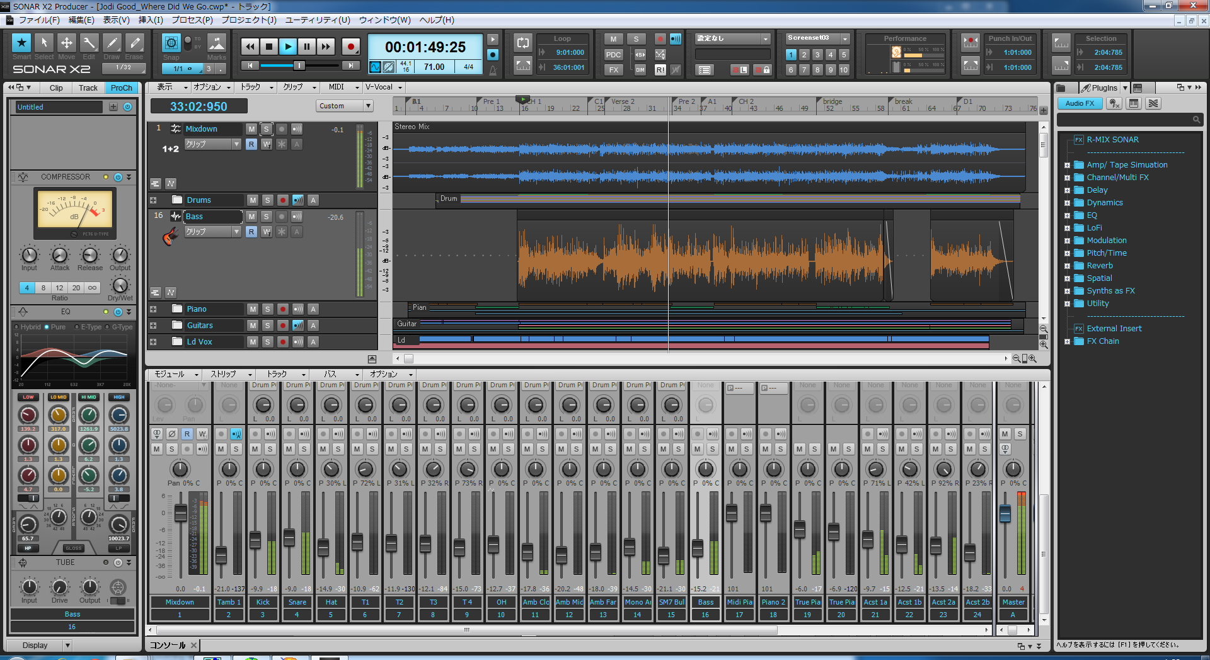Screen dimensions: 1210x660
Task: Click the Fast Forward button
Action: 326,46
